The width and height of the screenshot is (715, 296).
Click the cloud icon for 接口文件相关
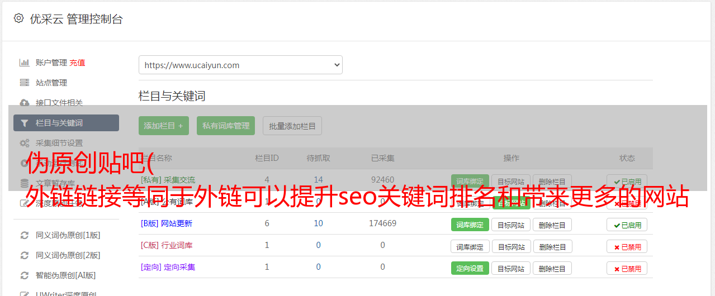pyautogui.click(x=25, y=103)
